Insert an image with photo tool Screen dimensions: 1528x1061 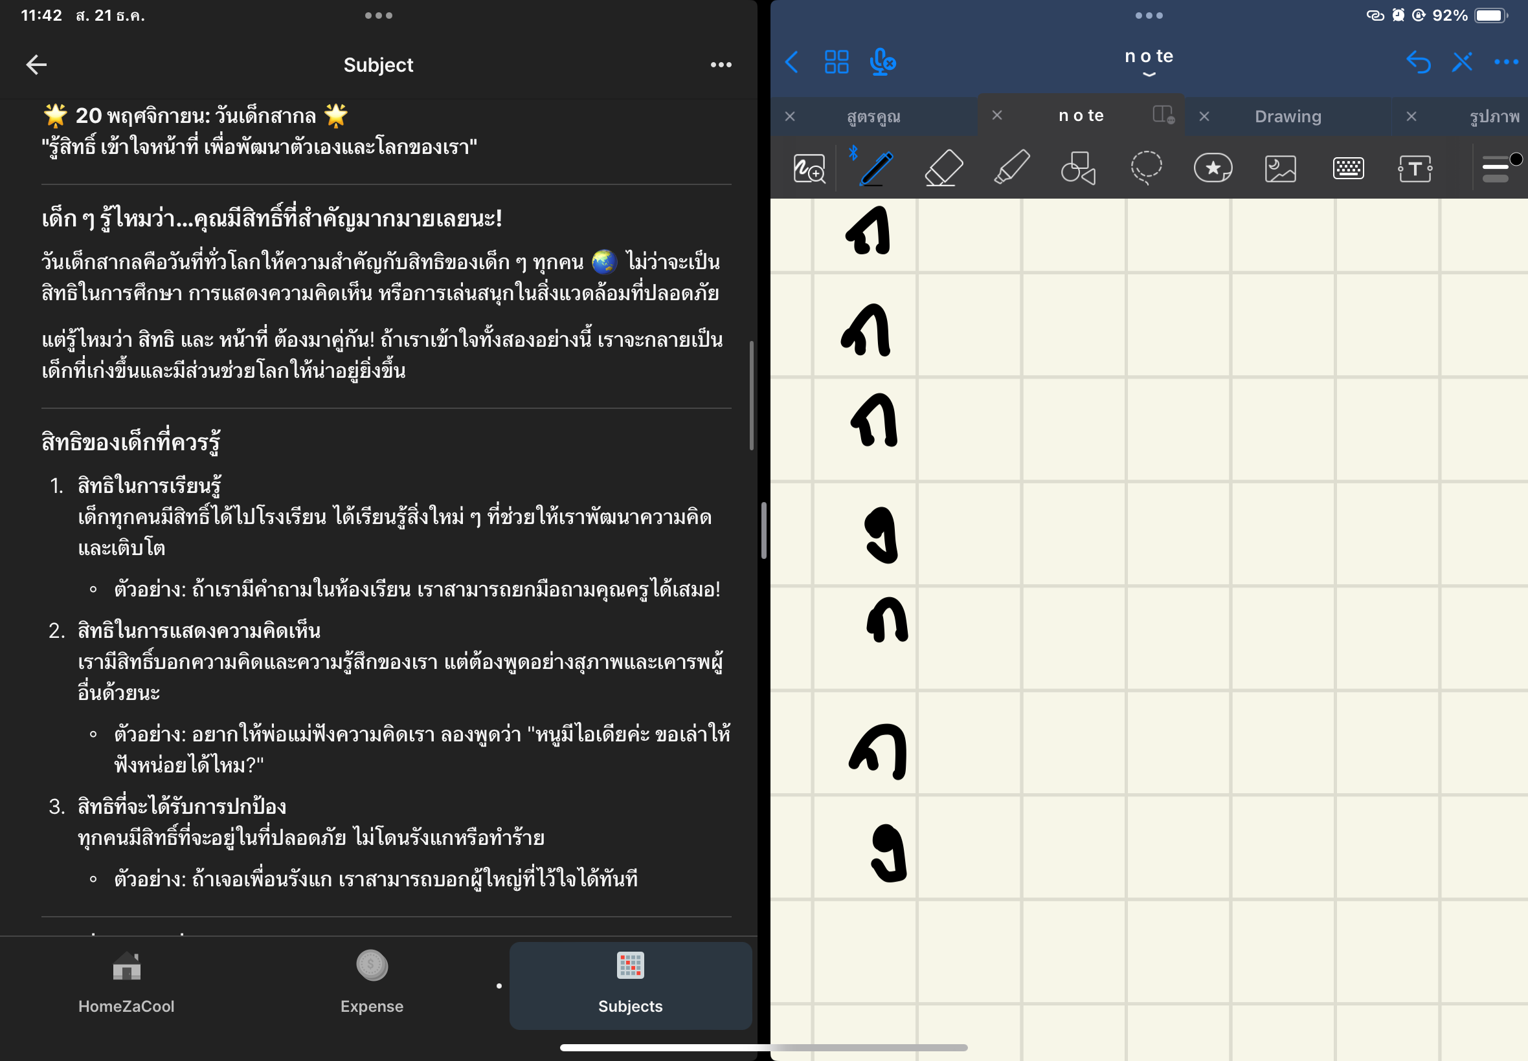pos(1280,168)
